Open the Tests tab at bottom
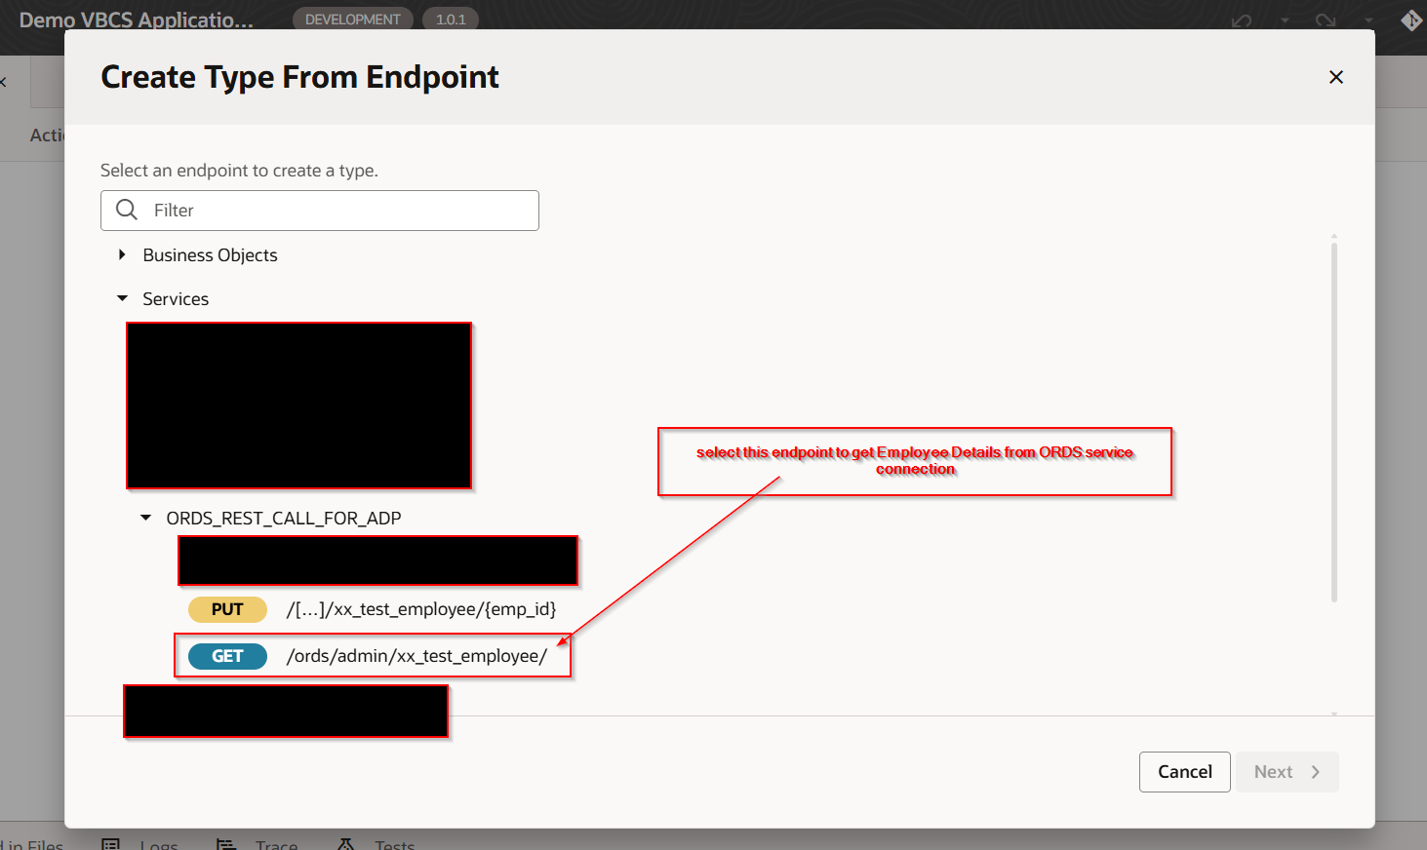The image size is (1427, 850). [x=394, y=844]
